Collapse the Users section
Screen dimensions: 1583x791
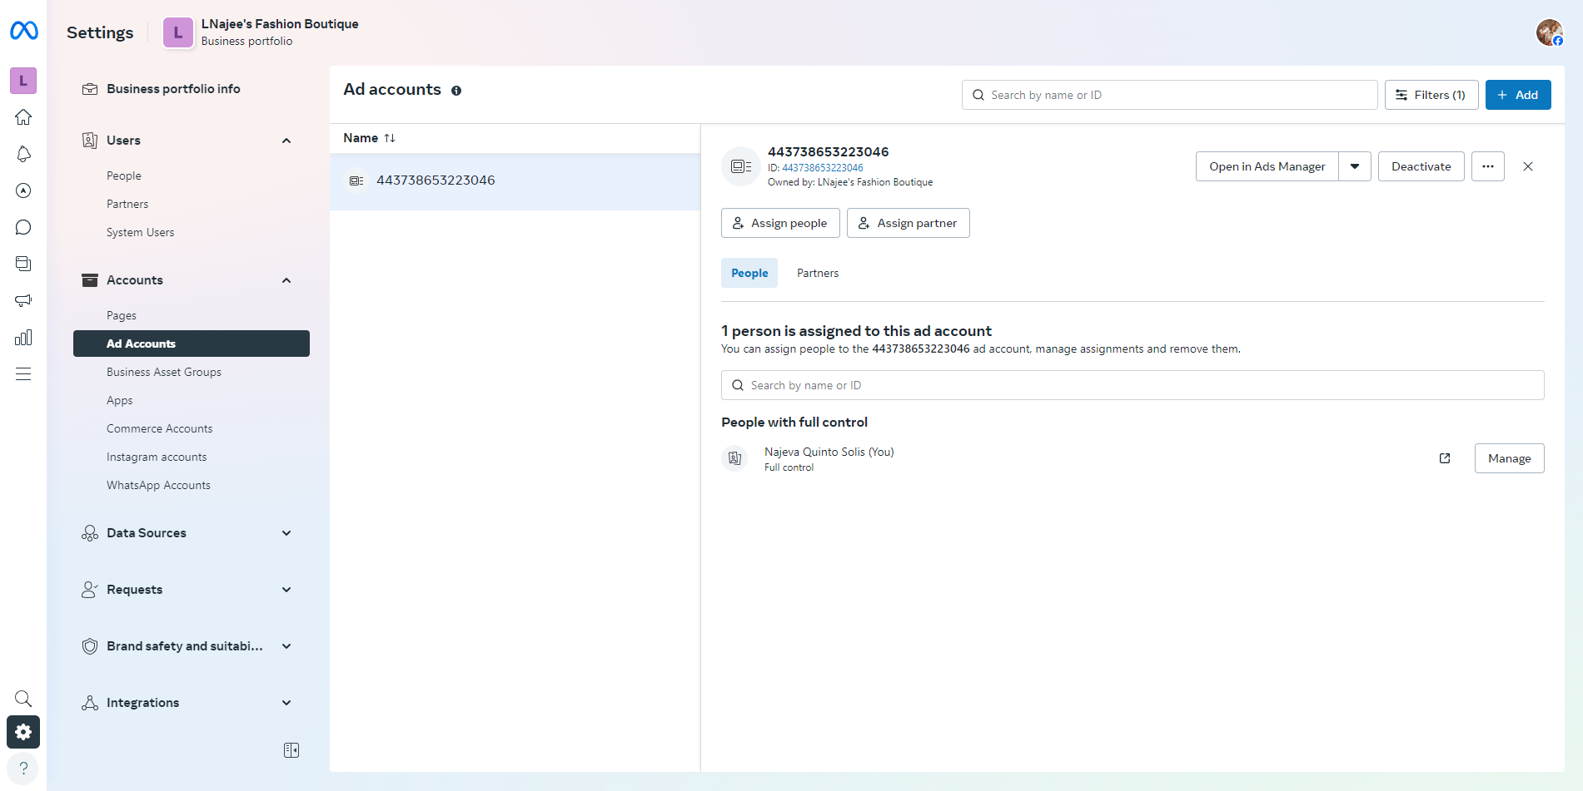point(286,141)
